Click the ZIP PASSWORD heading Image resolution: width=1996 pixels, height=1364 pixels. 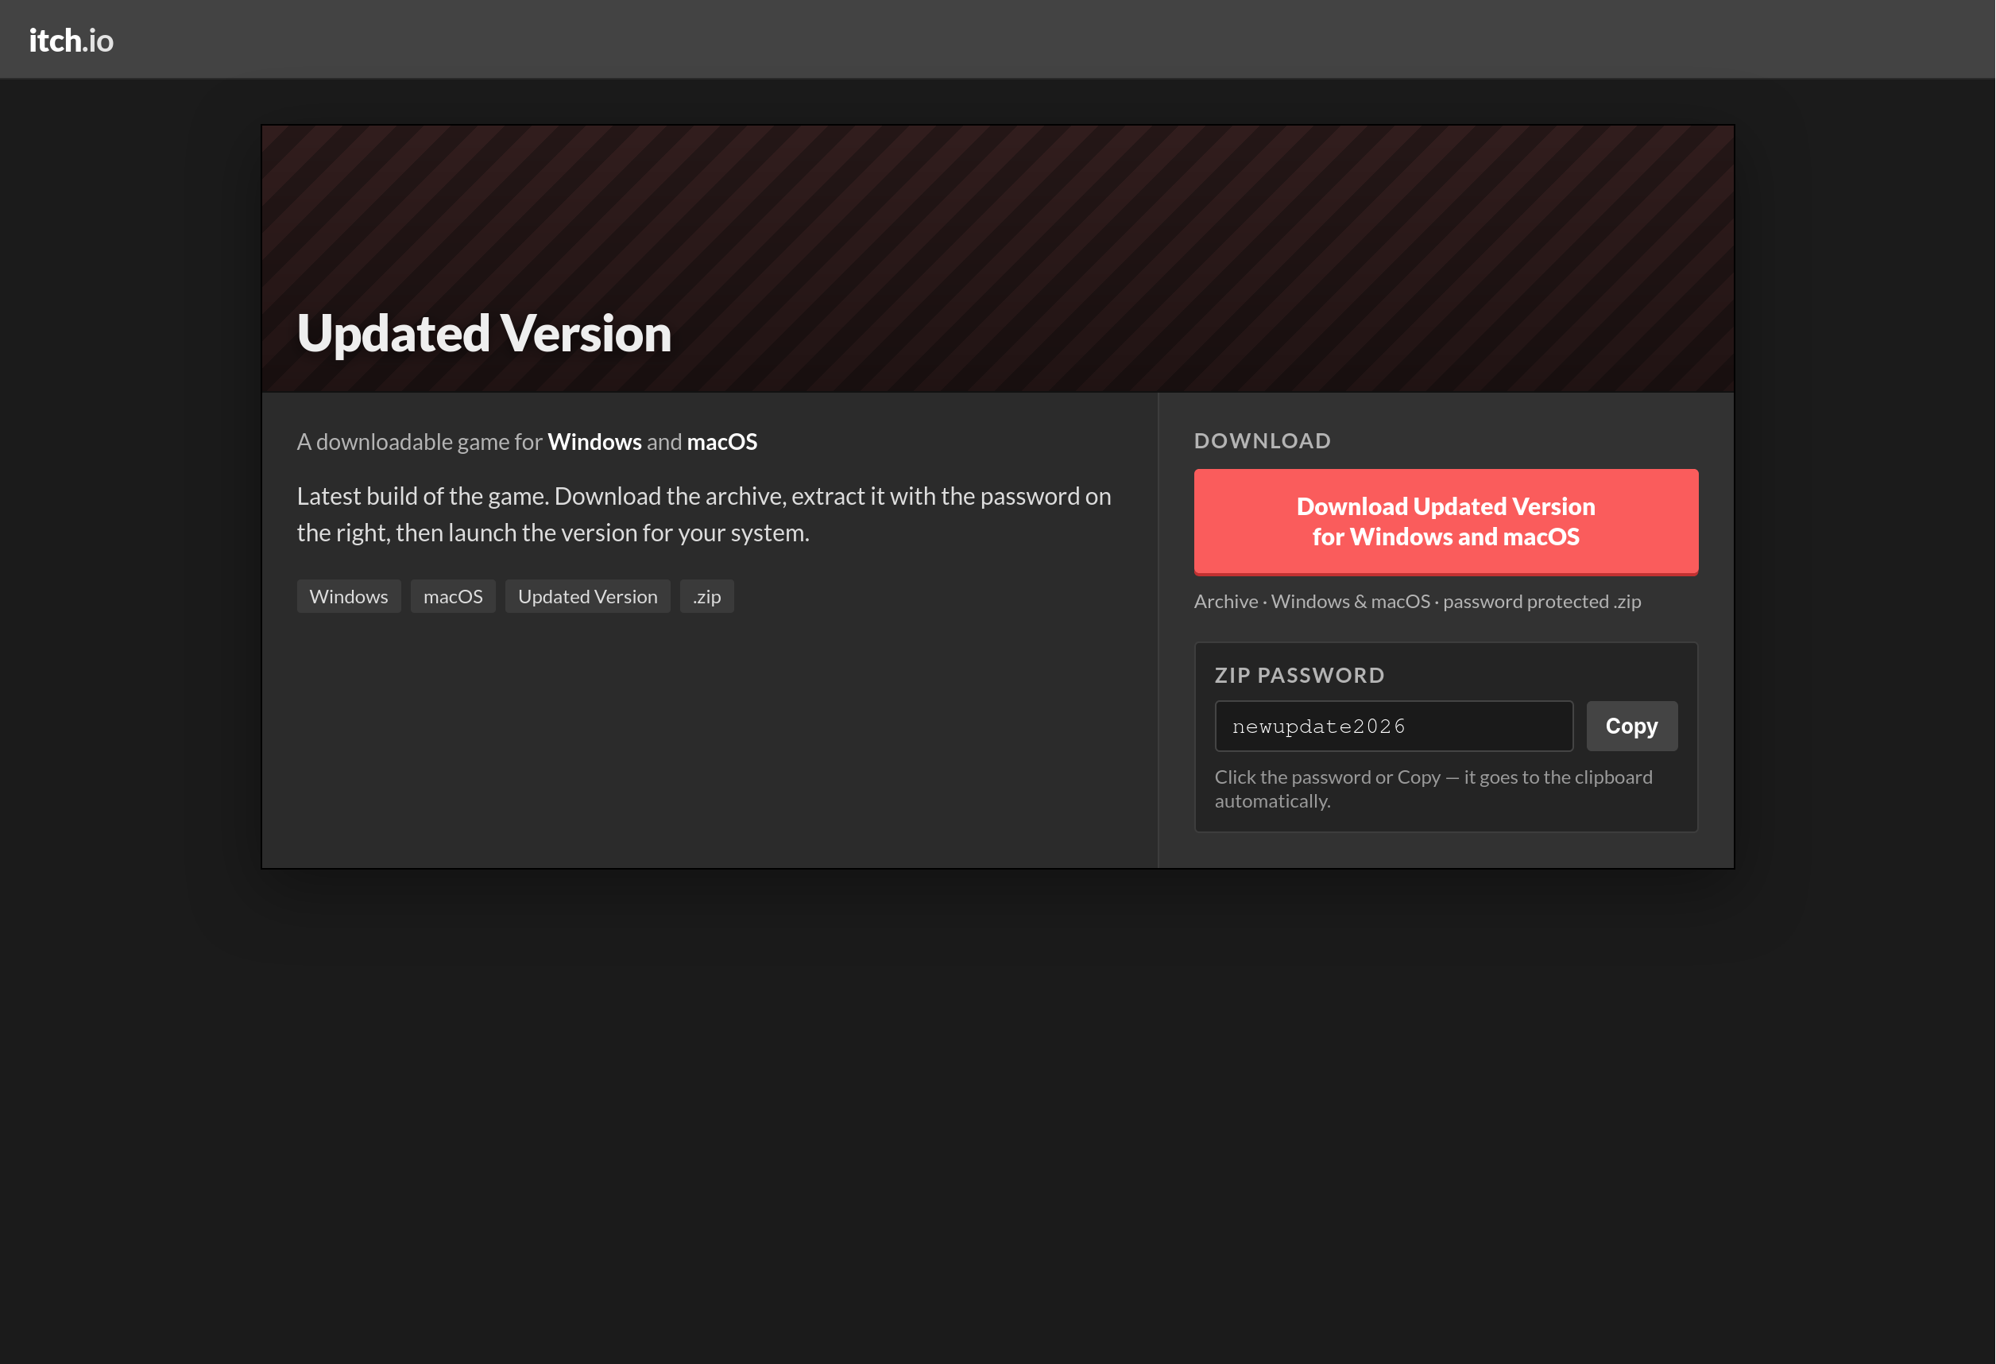click(x=1299, y=675)
